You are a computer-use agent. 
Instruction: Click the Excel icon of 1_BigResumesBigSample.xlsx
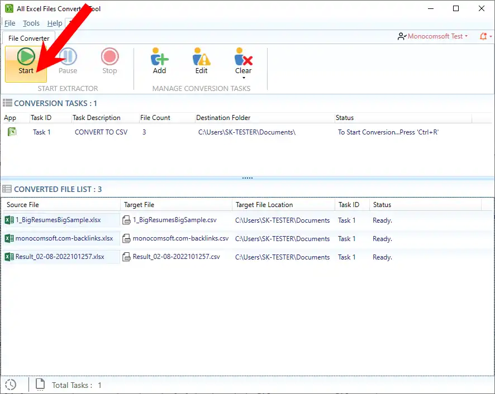pos(9,220)
